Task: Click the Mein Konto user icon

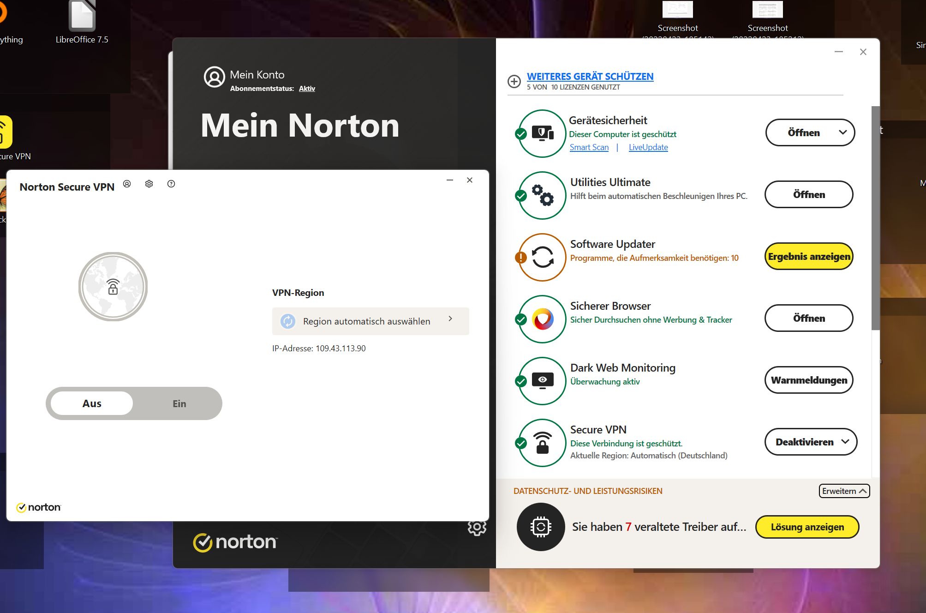Action: pos(214,77)
